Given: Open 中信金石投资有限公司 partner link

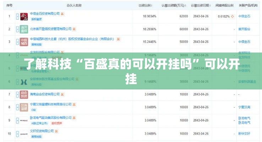Looking at the screenshot, I should coord(45,14).
